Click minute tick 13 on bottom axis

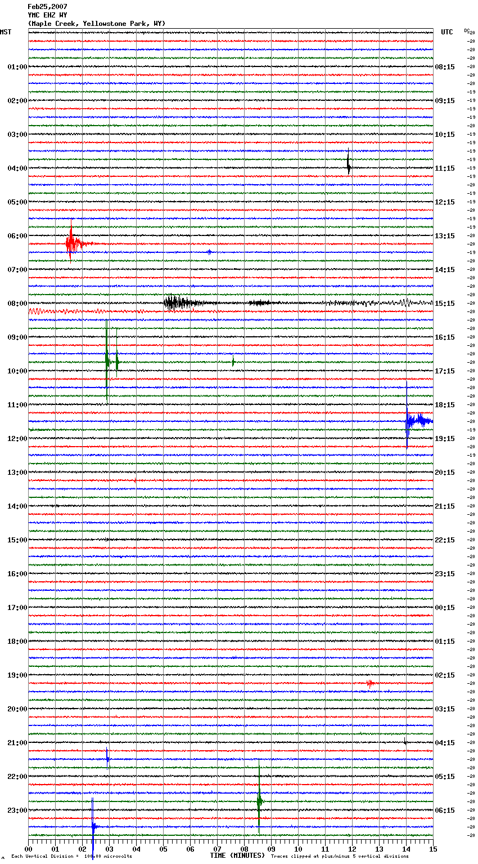[x=379, y=849]
